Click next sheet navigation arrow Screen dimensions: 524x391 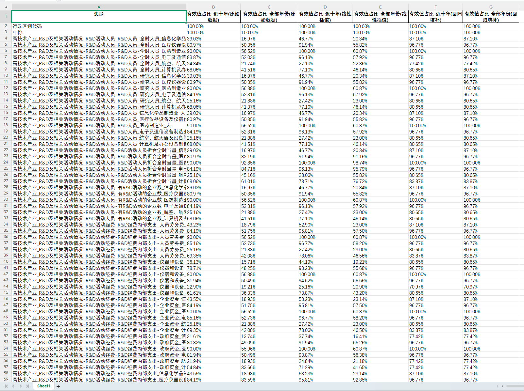pyautogui.click(x=21, y=386)
